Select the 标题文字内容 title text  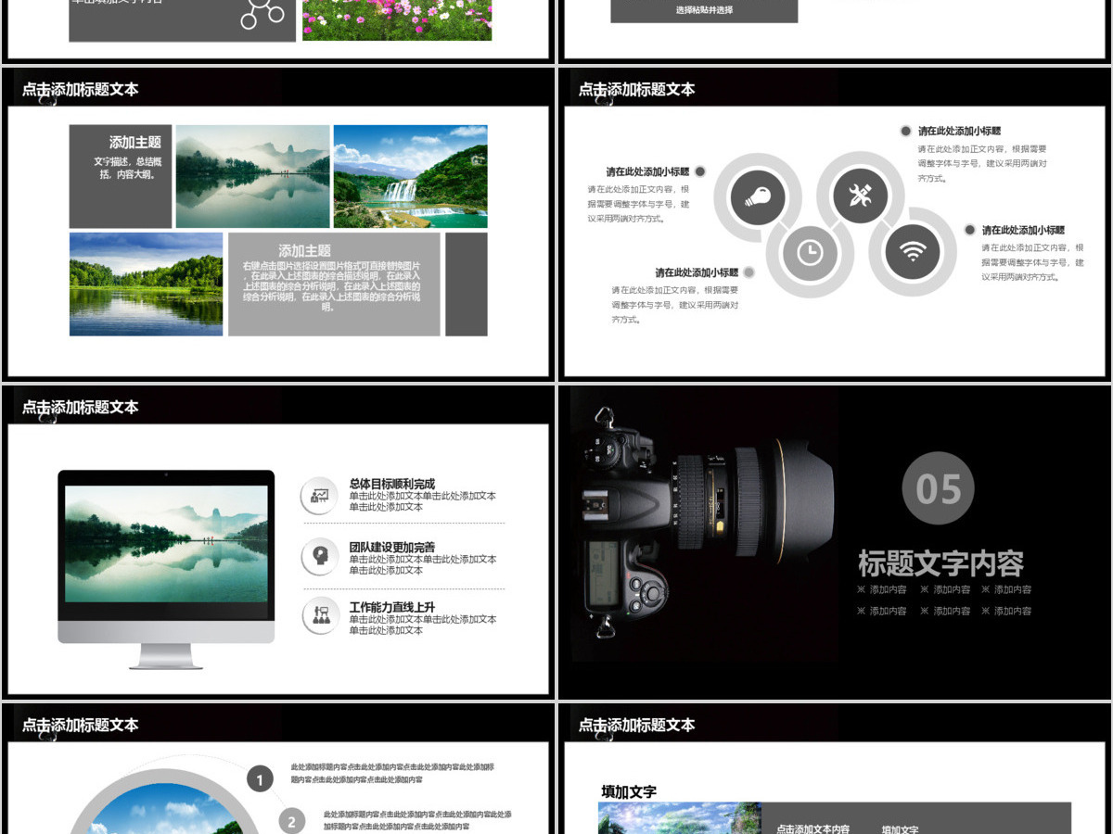click(940, 563)
